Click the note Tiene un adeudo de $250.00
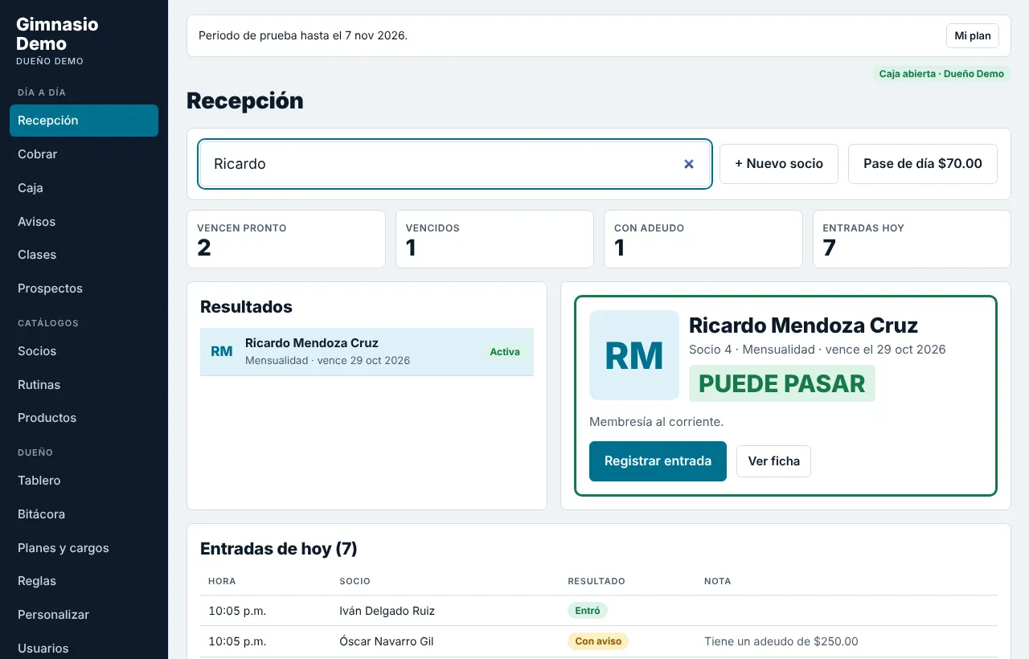The image size is (1029, 659). (781, 641)
